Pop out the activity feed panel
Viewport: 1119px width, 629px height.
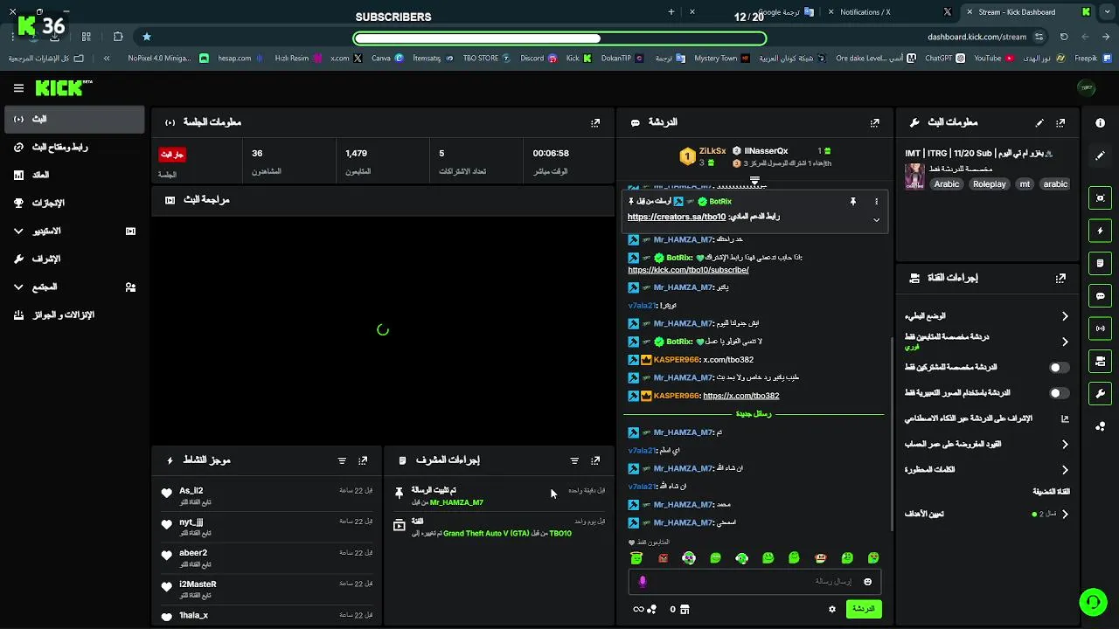click(x=363, y=460)
